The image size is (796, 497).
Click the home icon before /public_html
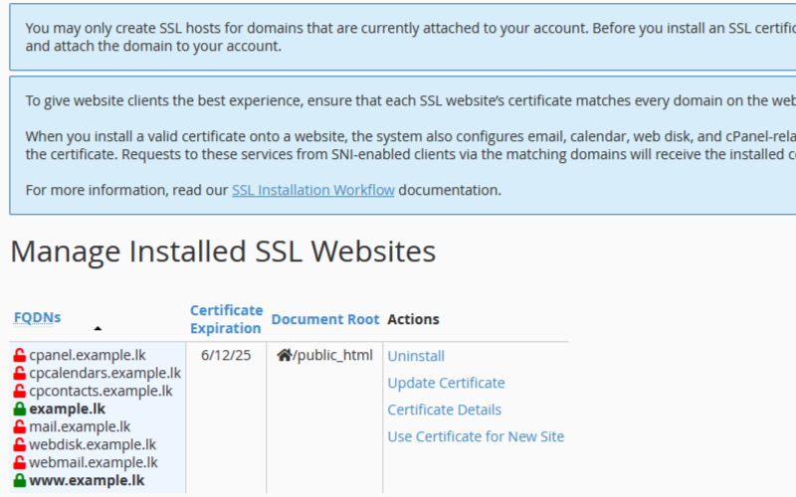click(285, 355)
